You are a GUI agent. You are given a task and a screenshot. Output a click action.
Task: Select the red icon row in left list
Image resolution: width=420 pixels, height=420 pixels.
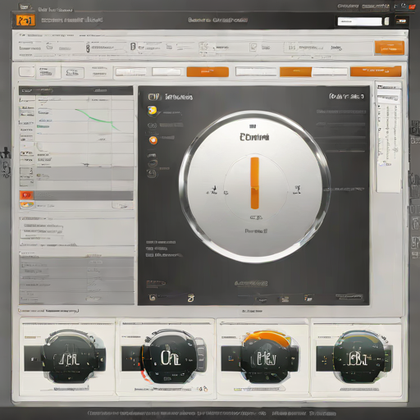point(76,195)
